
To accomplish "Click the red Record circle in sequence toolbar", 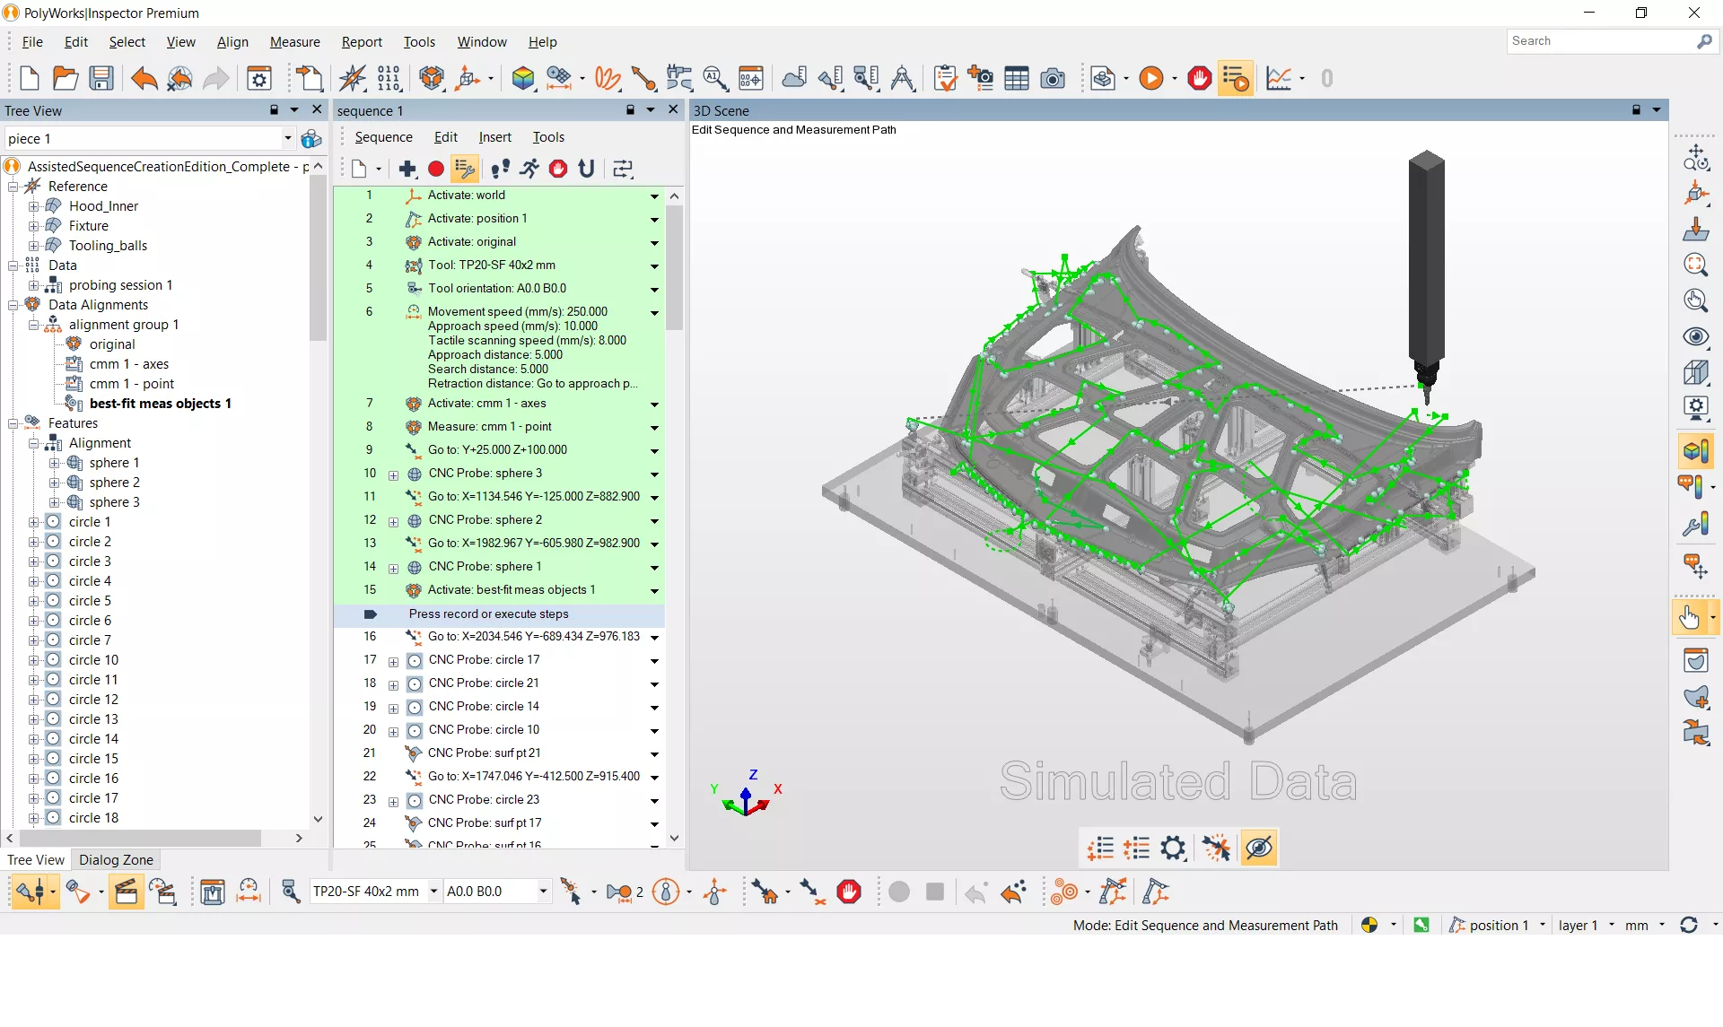I will 436,169.
